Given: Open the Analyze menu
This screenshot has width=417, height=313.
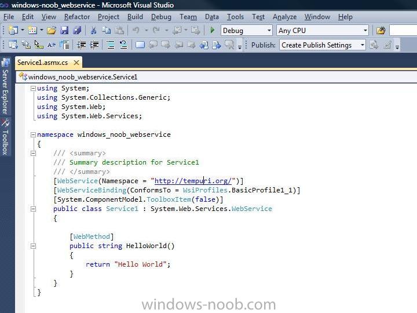Looking at the screenshot, I should (x=284, y=17).
